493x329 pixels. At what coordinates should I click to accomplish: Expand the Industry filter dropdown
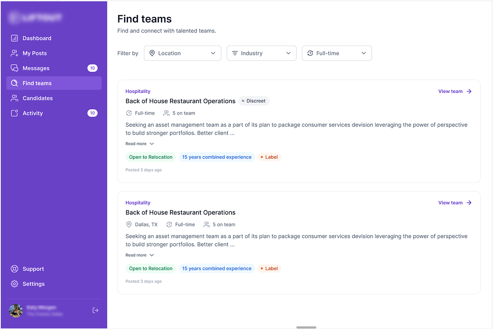pyautogui.click(x=261, y=53)
